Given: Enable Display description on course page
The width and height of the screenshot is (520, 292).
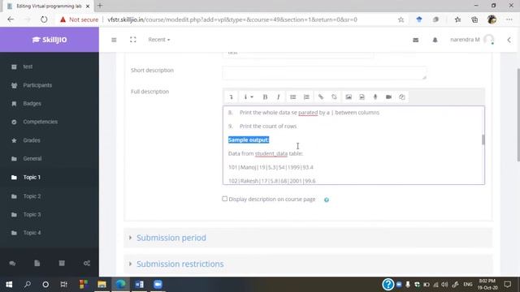Looking at the screenshot, I should coord(224,199).
